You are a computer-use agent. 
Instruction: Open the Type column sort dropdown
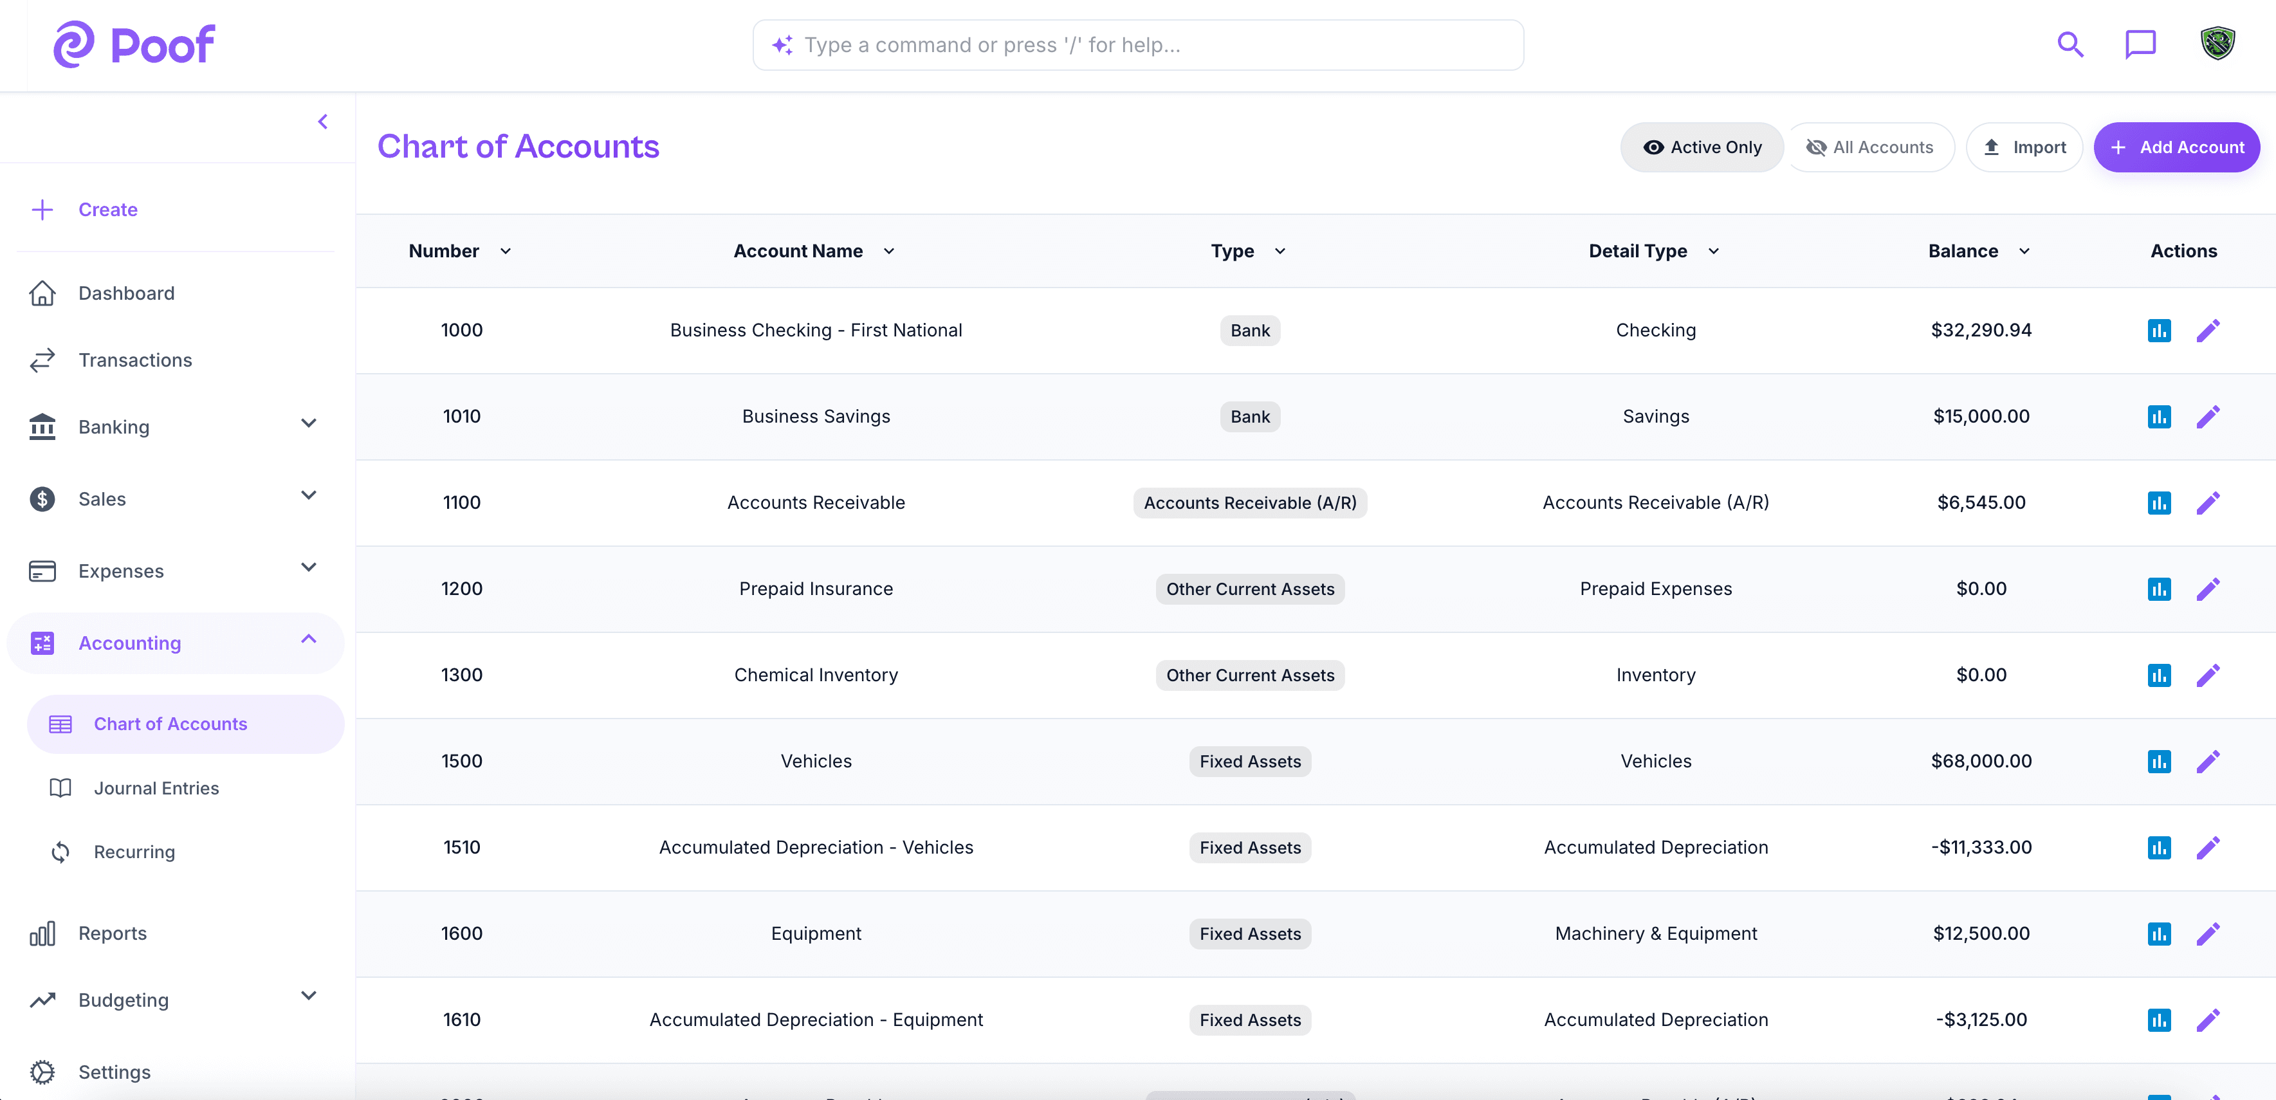tap(1280, 251)
